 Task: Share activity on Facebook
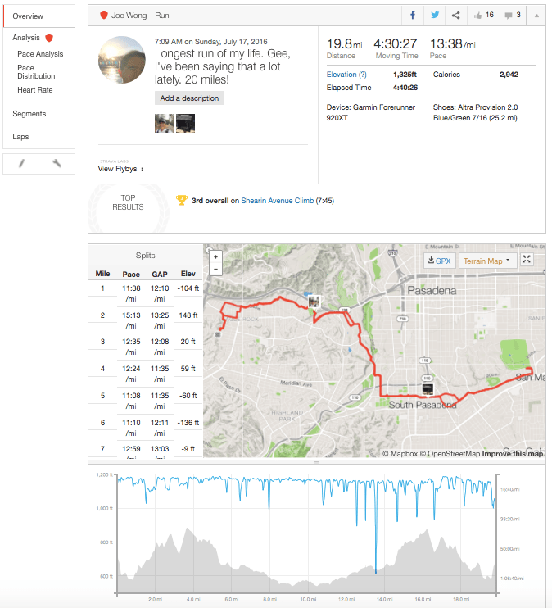pos(412,15)
